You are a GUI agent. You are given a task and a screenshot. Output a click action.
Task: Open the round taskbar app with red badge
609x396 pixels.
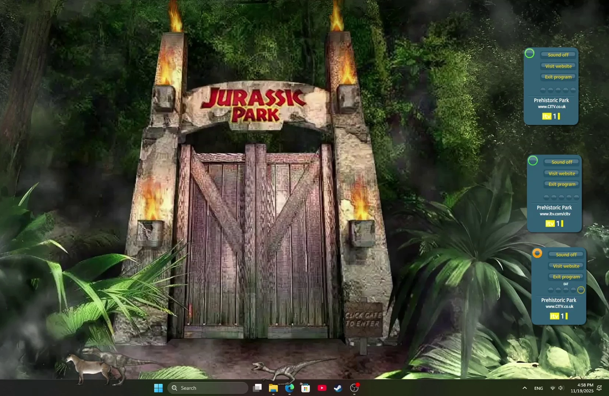[354, 388]
